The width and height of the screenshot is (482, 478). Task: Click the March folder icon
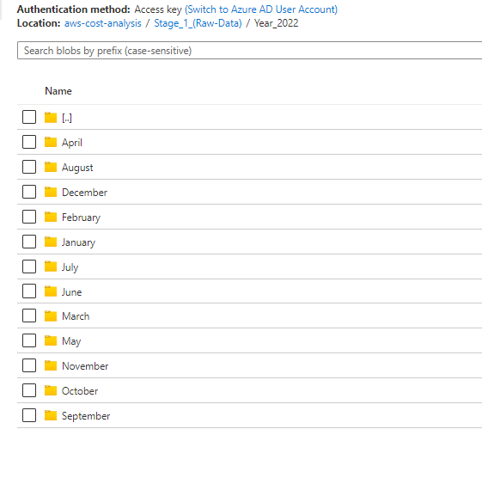51,316
